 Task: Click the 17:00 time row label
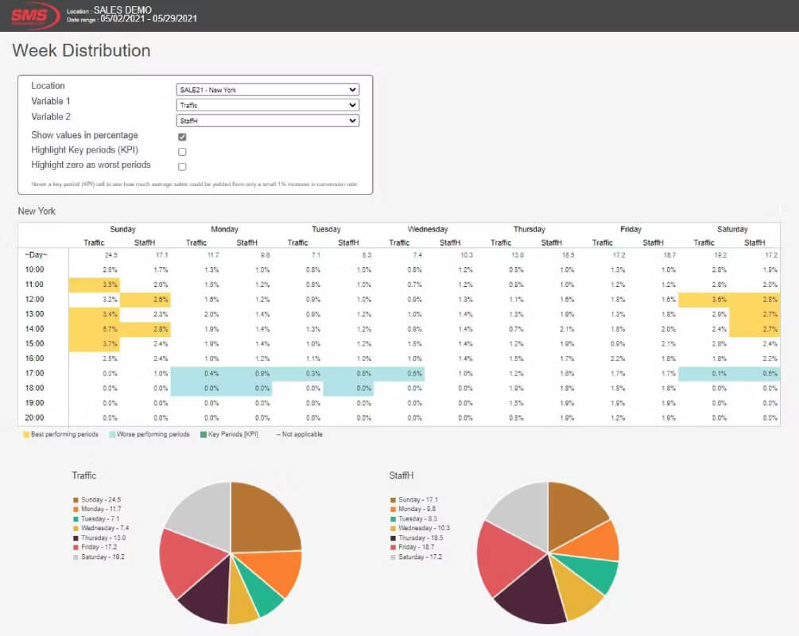point(35,373)
